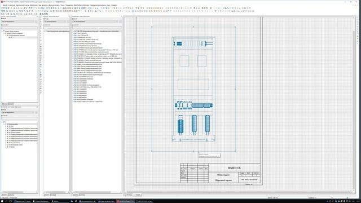The height and width of the screenshot is (203, 361).
Task: Click 'Обзор модели' text in title block
Action: [x=223, y=175]
